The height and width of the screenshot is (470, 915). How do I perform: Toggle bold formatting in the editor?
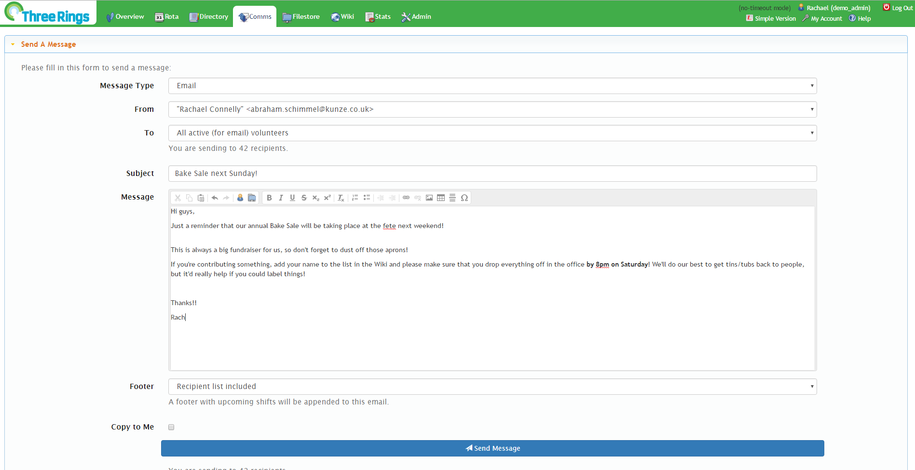[269, 198]
